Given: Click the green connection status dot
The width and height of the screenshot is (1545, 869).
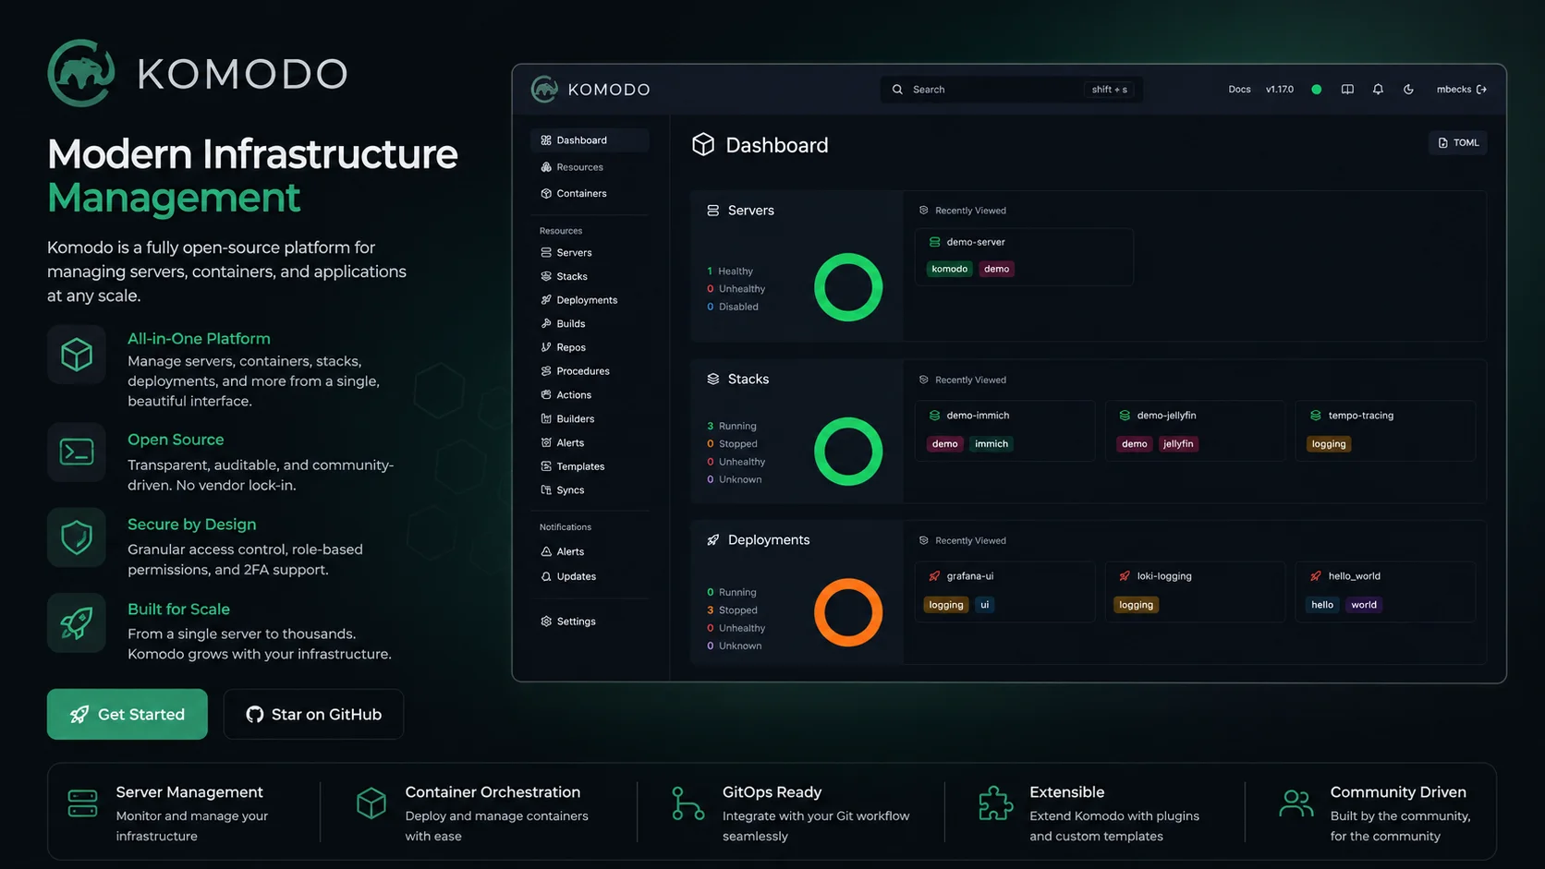Looking at the screenshot, I should pyautogui.click(x=1317, y=90).
